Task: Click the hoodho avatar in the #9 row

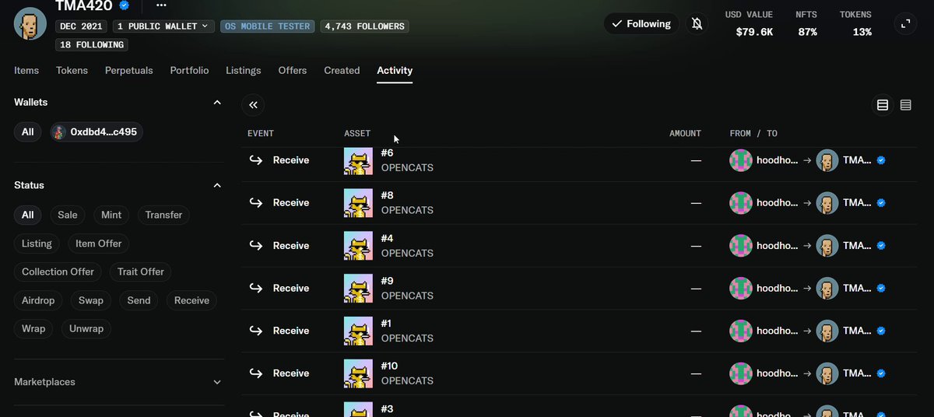Action: 741,289
